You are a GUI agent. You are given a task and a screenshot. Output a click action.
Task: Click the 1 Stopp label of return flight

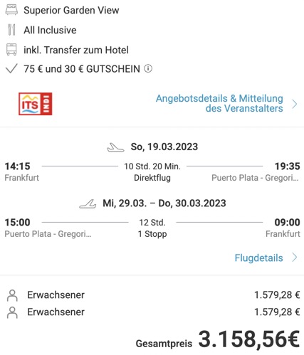coord(152,234)
